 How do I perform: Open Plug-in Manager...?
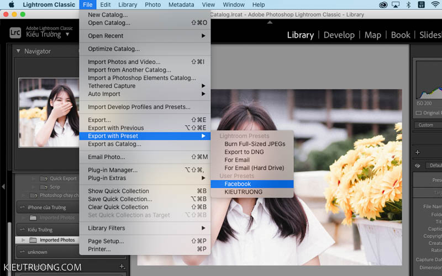pyautogui.click(x=145, y=170)
